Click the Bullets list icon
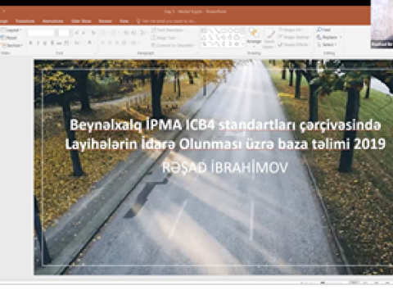393x295 pixels. click(x=103, y=33)
